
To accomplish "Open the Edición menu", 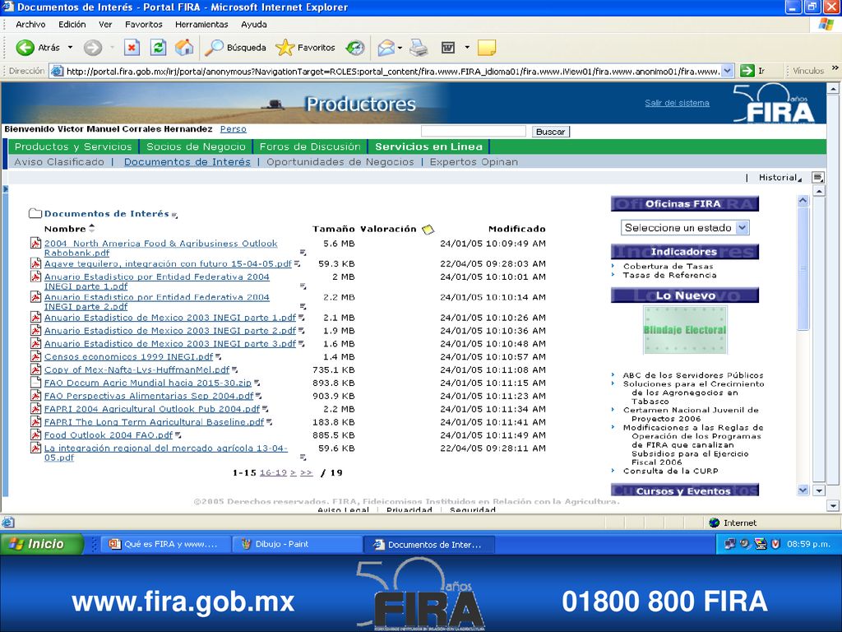I will (x=72, y=25).
